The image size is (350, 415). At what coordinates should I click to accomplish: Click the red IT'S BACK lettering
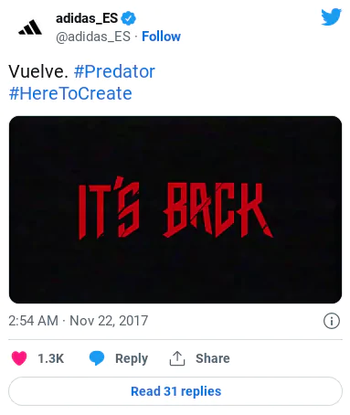[175, 207]
